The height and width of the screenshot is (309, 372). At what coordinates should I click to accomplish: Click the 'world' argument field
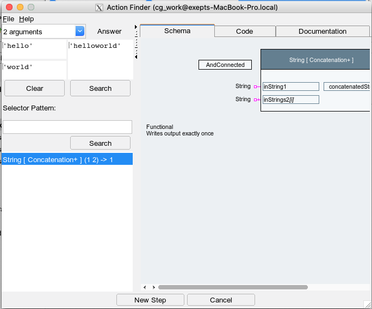click(x=34, y=70)
